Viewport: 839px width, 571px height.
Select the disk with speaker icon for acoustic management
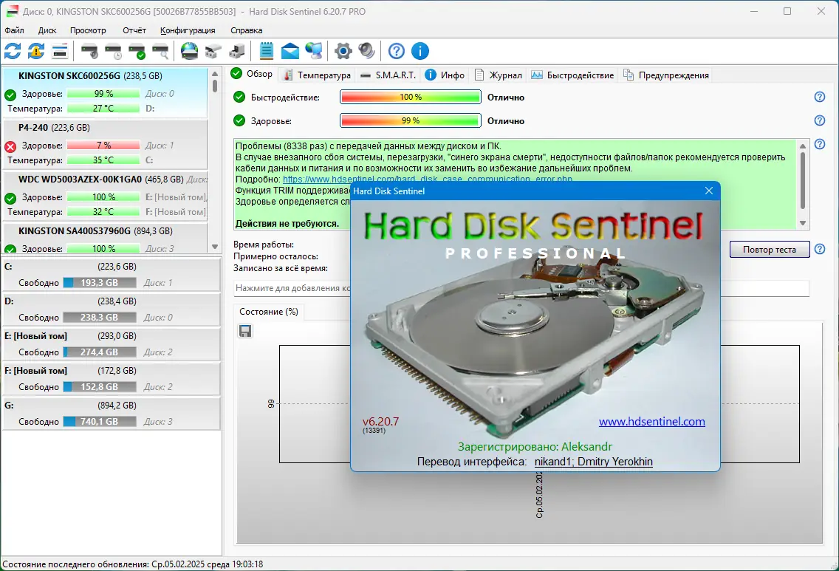pos(89,51)
